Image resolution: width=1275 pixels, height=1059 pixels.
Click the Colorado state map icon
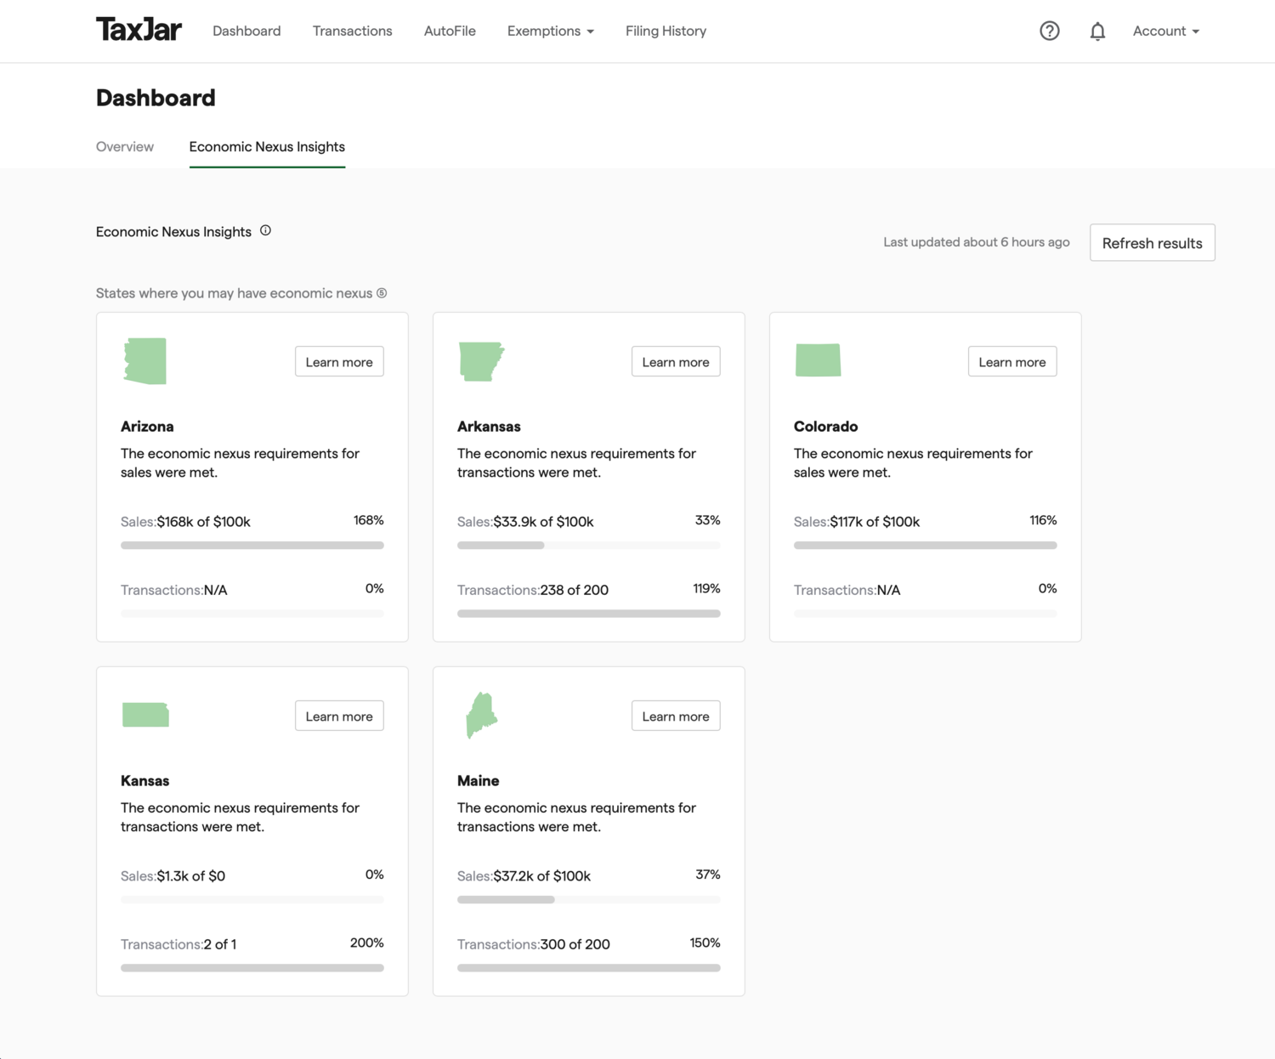click(x=818, y=360)
